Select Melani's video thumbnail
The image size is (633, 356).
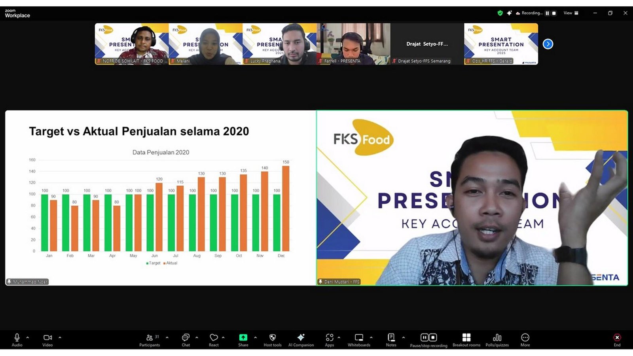click(206, 44)
